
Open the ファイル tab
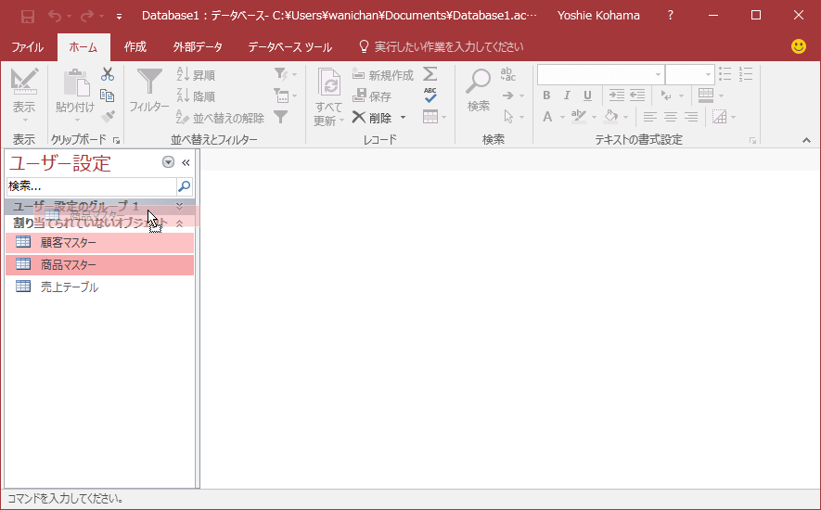point(27,47)
